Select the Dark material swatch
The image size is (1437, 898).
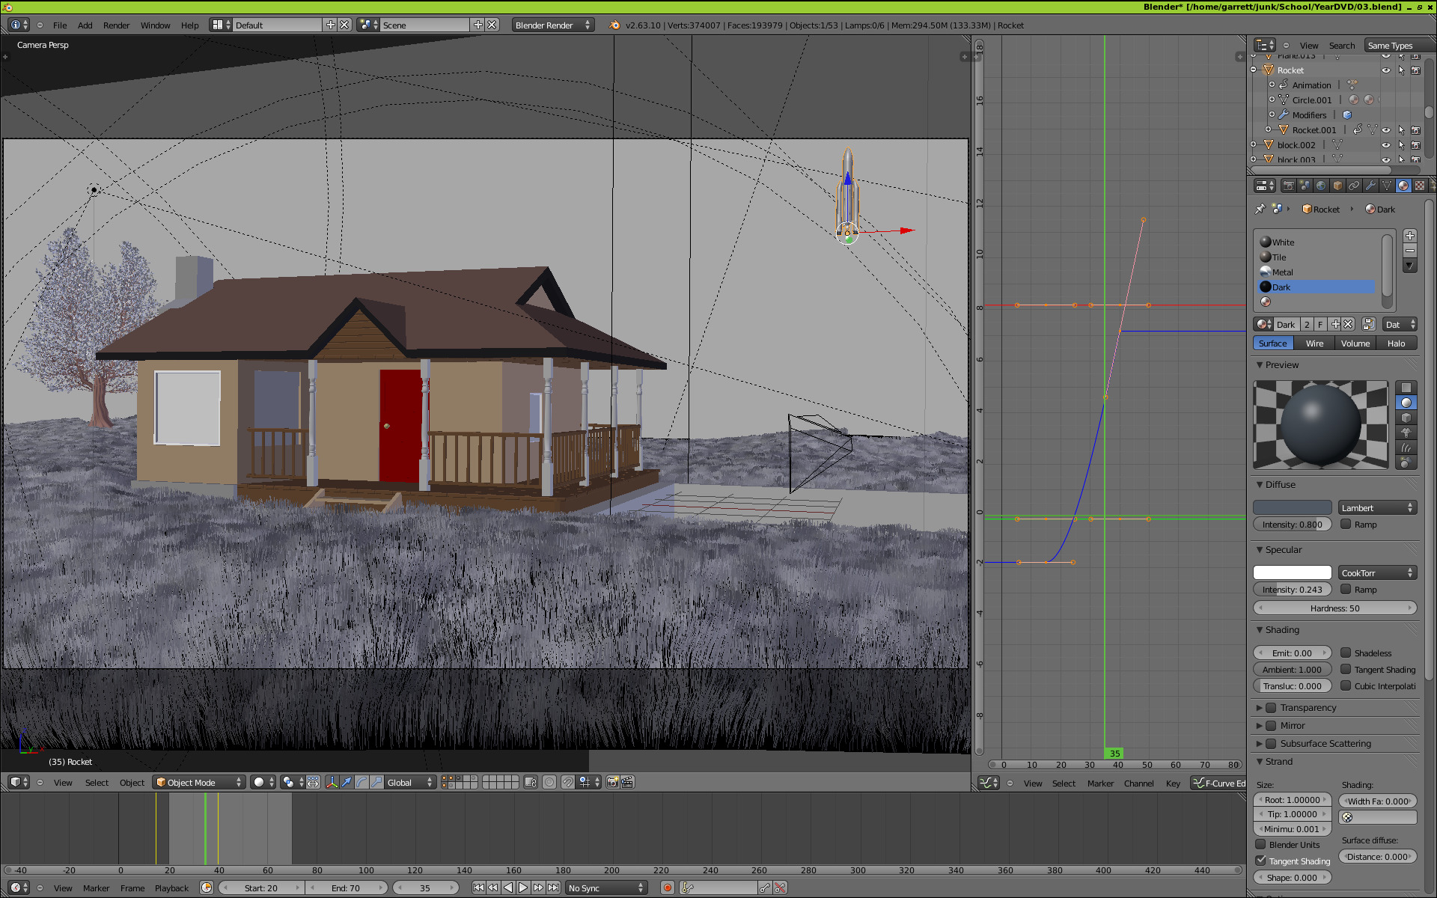pos(1266,287)
